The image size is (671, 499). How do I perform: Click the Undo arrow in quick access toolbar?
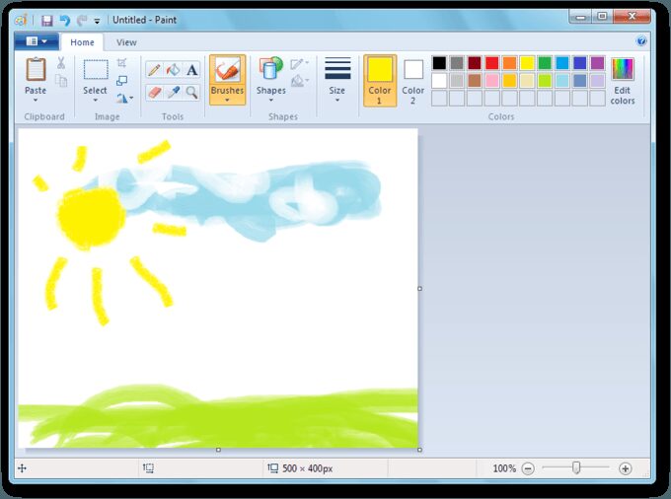coord(64,19)
